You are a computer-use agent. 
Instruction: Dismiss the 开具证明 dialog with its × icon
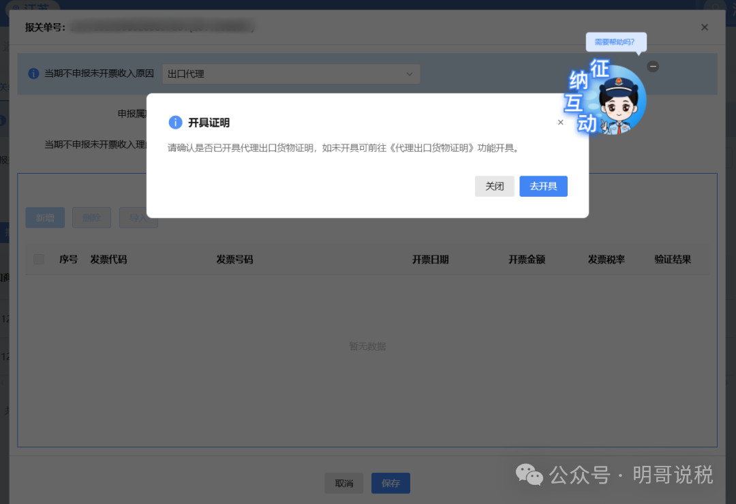click(x=560, y=122)
